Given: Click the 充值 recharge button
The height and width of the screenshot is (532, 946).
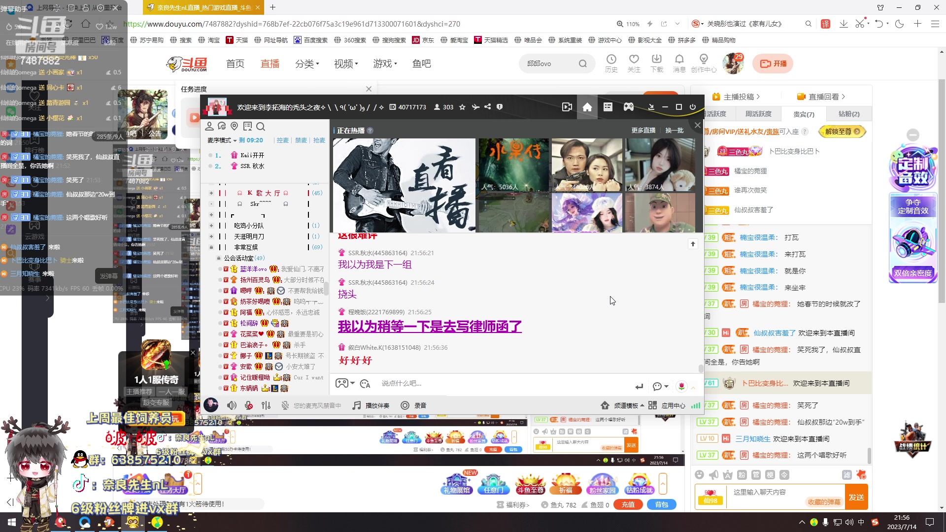Looking at the screenshot, I should click(x=628, y=504).
